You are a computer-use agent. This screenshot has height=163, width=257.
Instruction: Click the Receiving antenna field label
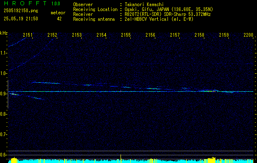click(94, 19)
